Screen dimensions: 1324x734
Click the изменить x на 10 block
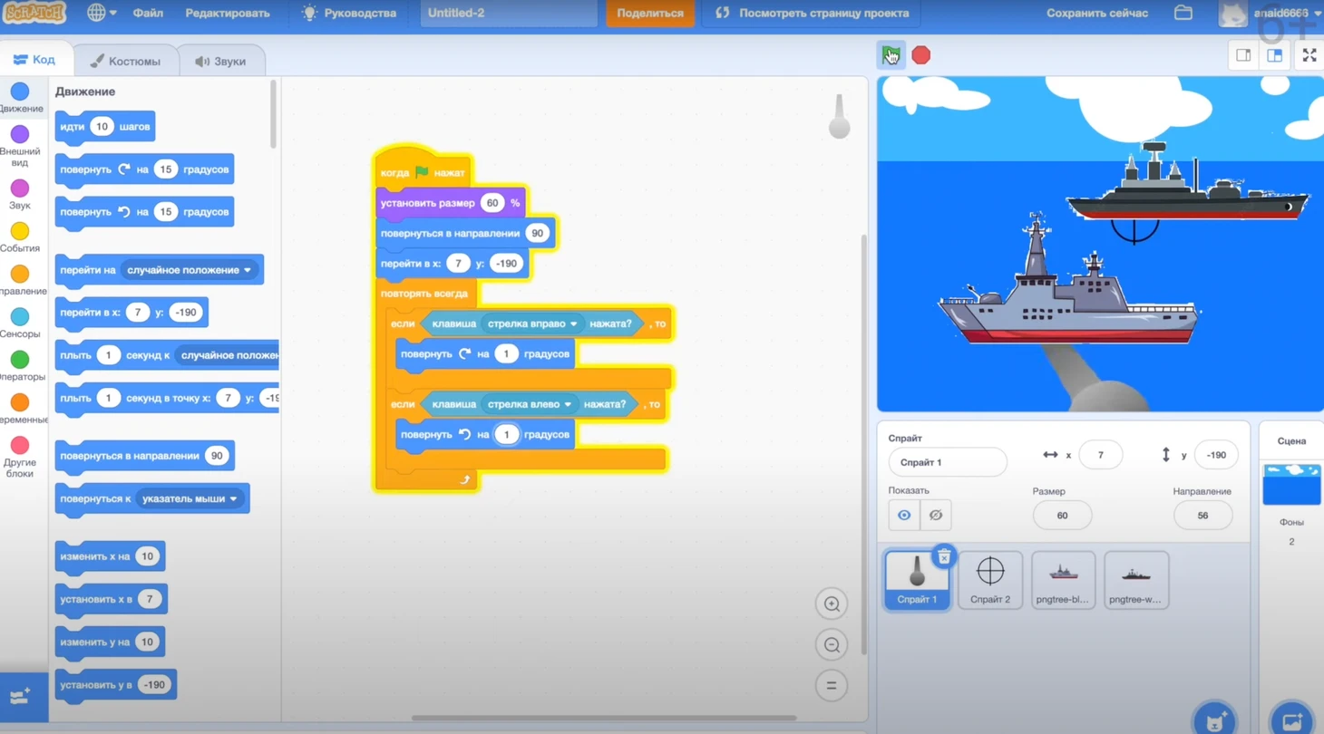pos(110,556)
